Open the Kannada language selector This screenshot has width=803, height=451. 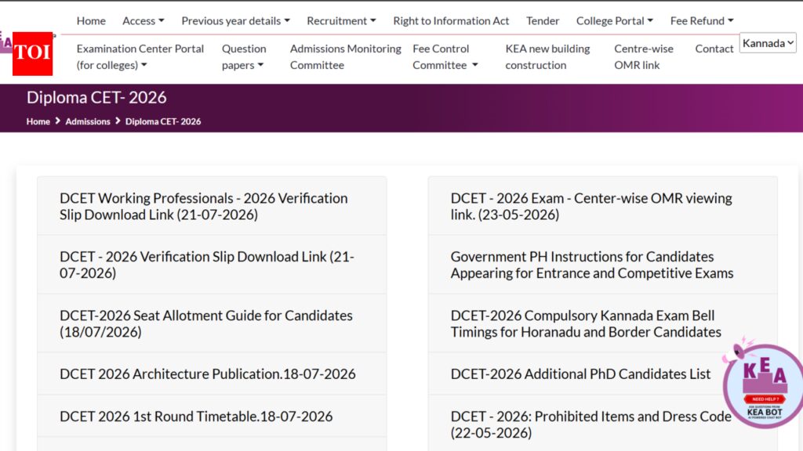pos(768,43)
